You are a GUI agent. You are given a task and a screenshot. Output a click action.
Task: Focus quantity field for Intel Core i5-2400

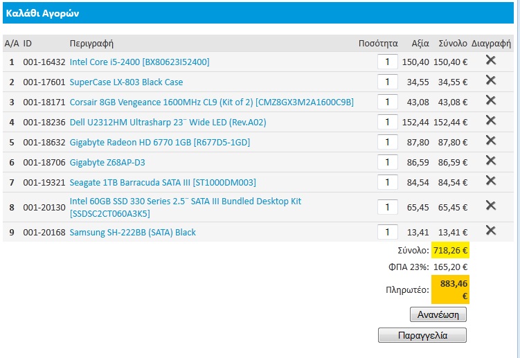point(387,62)
